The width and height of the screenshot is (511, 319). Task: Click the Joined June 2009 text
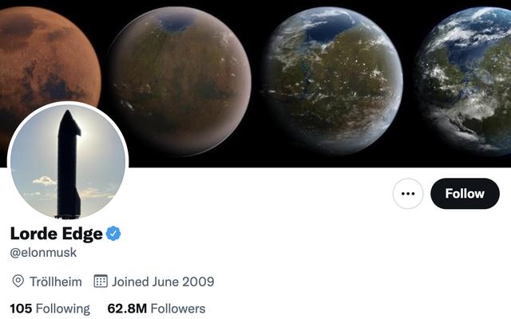[163, 282]
